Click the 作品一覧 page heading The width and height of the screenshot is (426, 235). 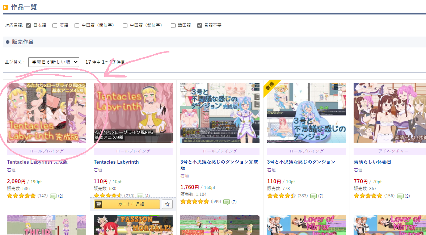pos(24,7)
